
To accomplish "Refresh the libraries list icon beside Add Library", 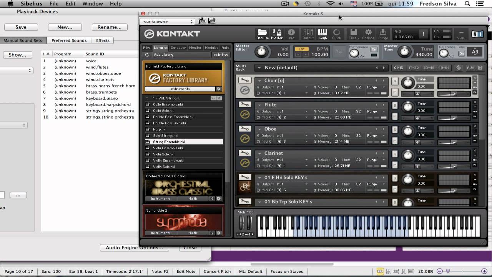I will coord(147,55).
